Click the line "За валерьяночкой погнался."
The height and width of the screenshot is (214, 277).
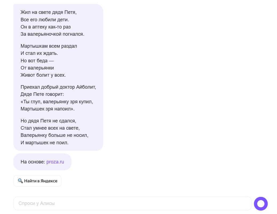tap(52, 34)
